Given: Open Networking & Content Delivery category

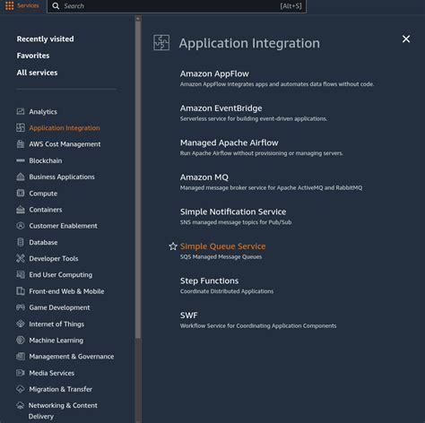Looking at the screenshot, I should (63, 410).
